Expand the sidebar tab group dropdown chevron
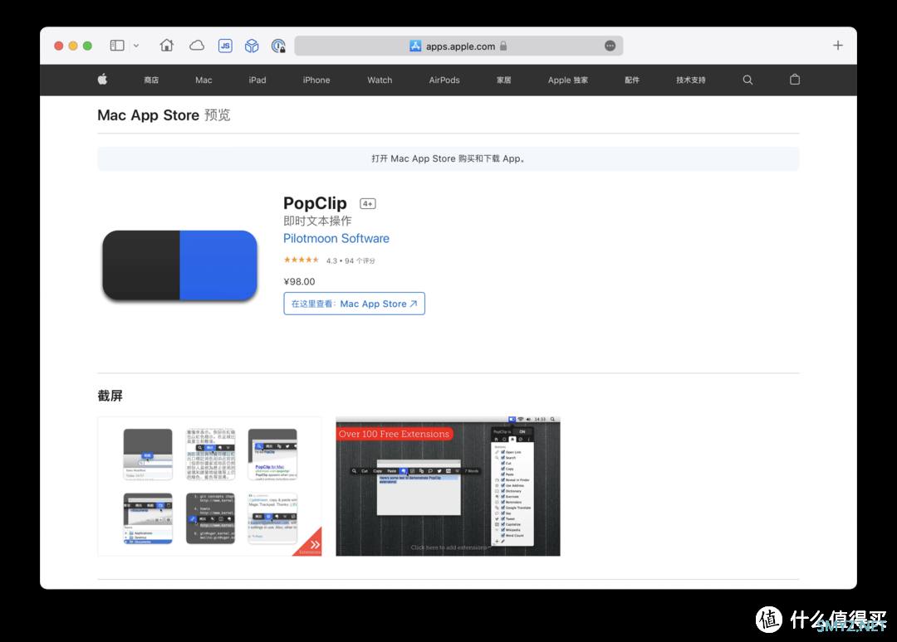 pyautogui.click(x=136, y=46)
